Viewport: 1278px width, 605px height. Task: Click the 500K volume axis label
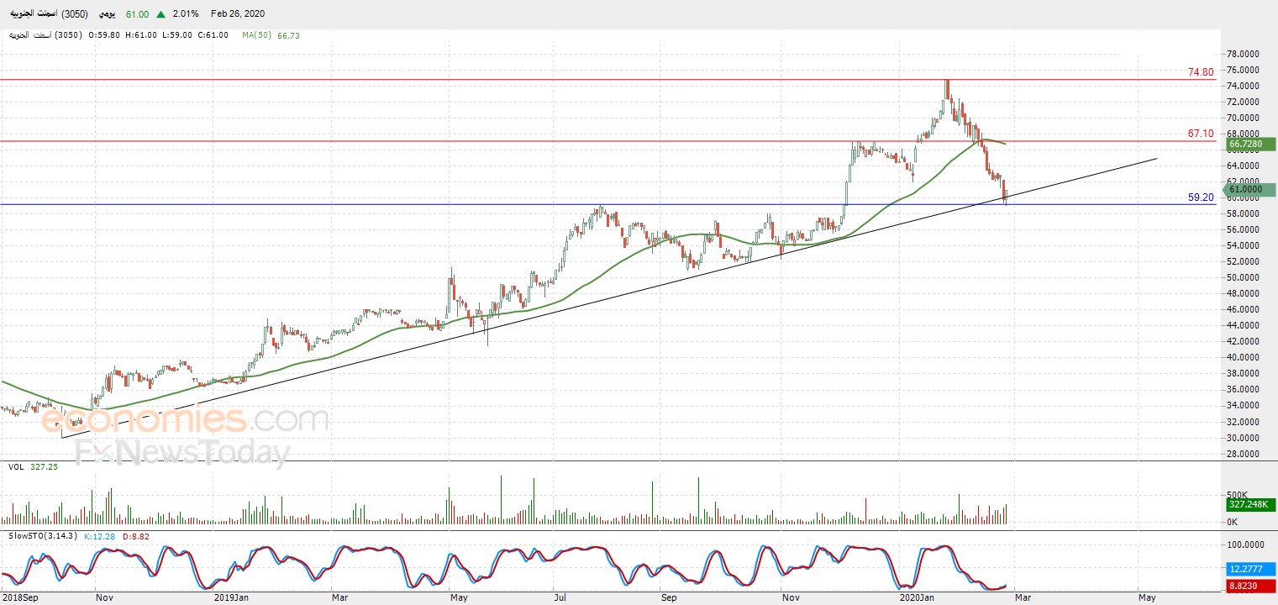[1239, 495]
